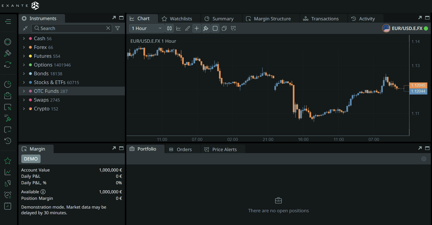Select the star favorites icon in sidebar
The width and height of the screenshot is (432, 225).
point(7,160)
